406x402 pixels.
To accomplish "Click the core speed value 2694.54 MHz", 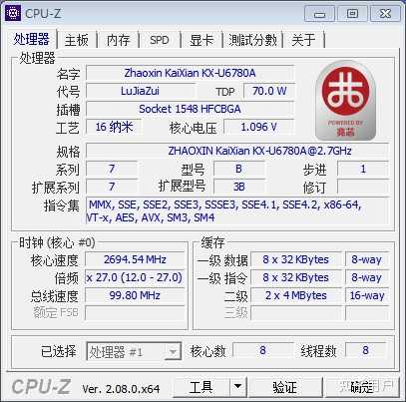I will 135,259.
